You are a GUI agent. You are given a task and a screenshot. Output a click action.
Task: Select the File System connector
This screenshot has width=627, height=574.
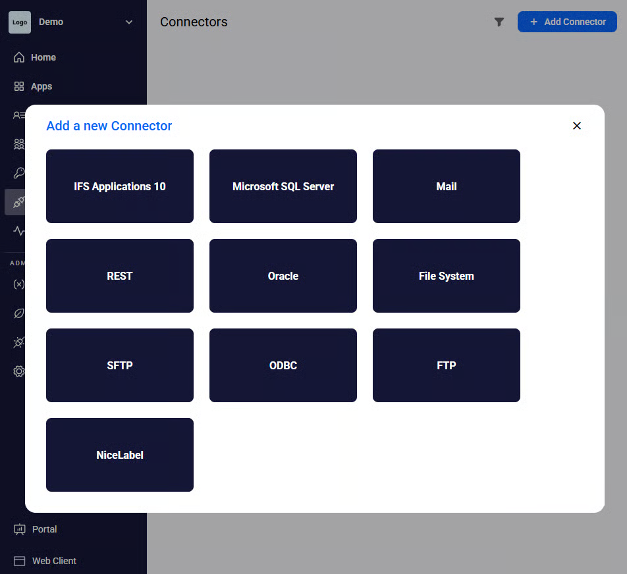447,276
